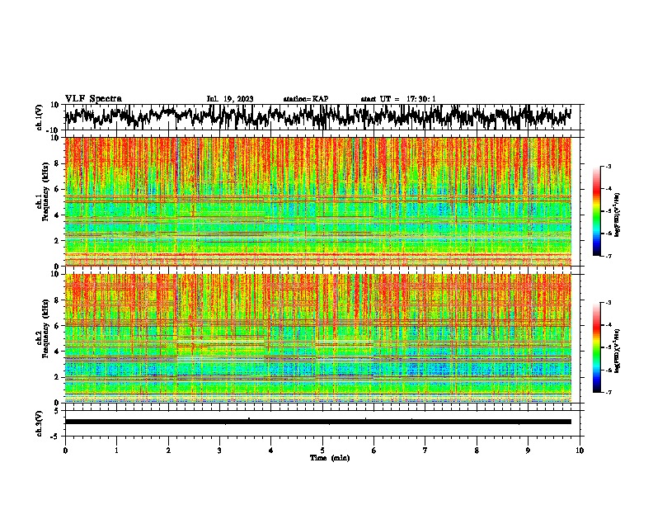This screenshot has width=653, height=505.
Task: Click inside the ch.1 frequency spectrogram
Action: [x=317, y=201]
